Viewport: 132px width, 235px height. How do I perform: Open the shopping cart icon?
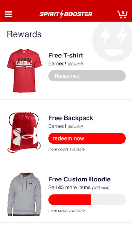tap(122, 14)
